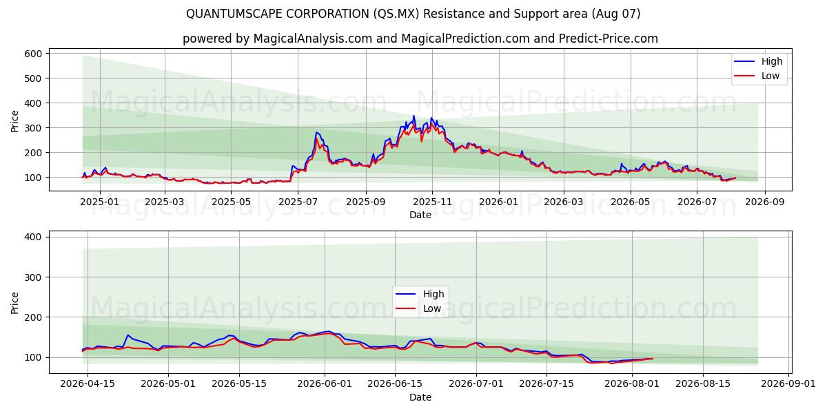Click the top chart 'Date' axis label
This screenshot has height=413, width=827.
[x=420, y=215]
